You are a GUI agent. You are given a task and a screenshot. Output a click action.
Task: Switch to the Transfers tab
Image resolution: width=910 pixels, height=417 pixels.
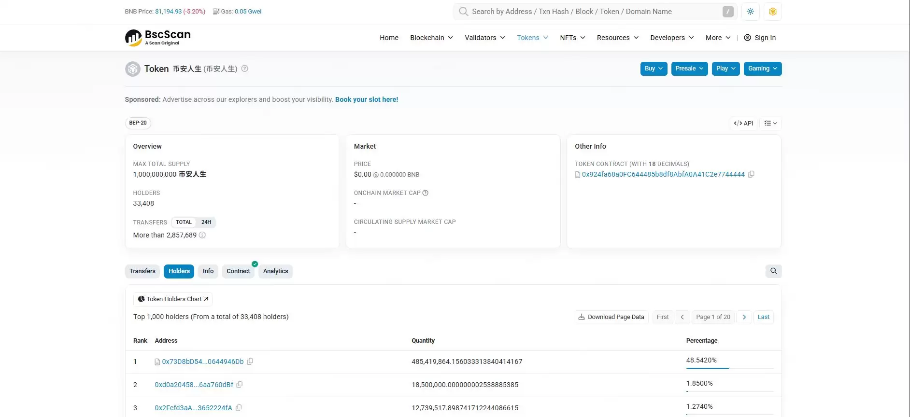coord(142,271)
